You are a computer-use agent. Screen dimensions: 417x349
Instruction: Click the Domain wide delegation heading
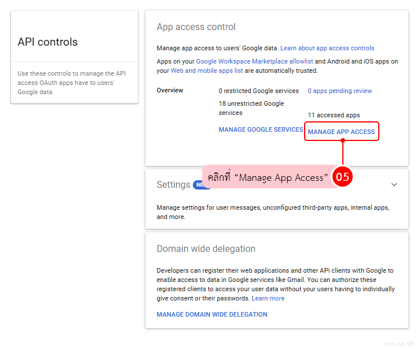[206, 249]
